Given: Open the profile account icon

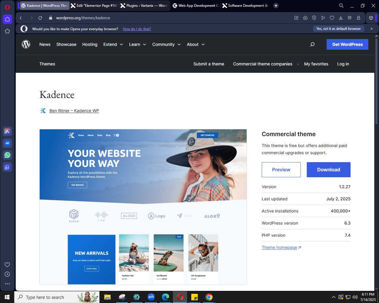Looking at the screenshot, I should [359, 18].
